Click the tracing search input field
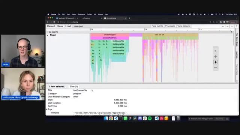Viewport: 240px width, 135px height. (x=206, y=26)
